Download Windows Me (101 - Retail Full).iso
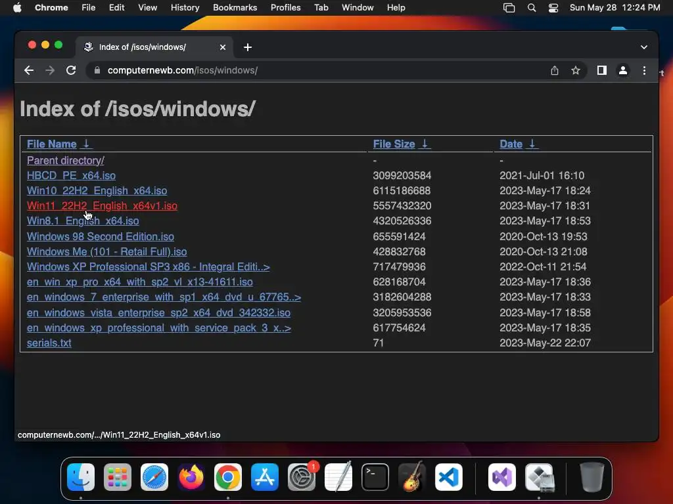The height and width of the screenshot is (504, 673). click(107, 251)
